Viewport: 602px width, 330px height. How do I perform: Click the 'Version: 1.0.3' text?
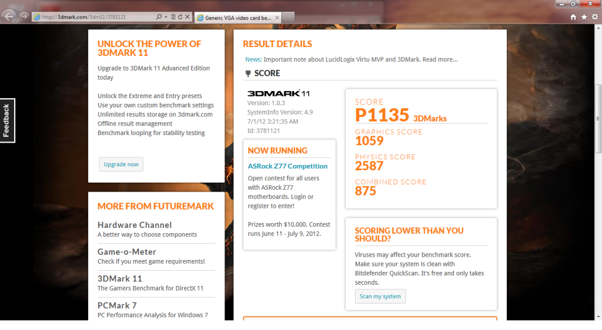[x=266, y=103]
